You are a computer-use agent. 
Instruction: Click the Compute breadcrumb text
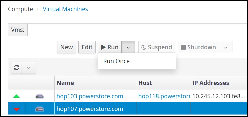coord(20,9)
